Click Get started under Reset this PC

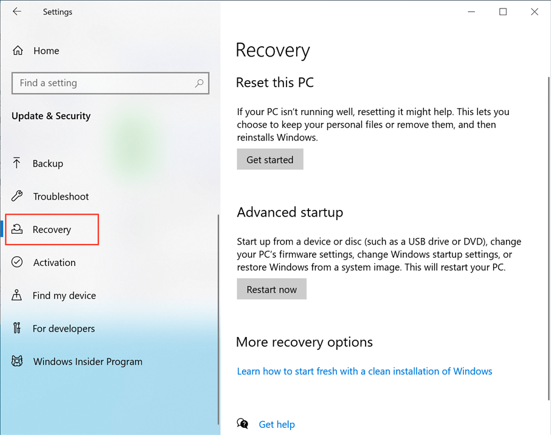pyautogui.click(x=270, y=159)
